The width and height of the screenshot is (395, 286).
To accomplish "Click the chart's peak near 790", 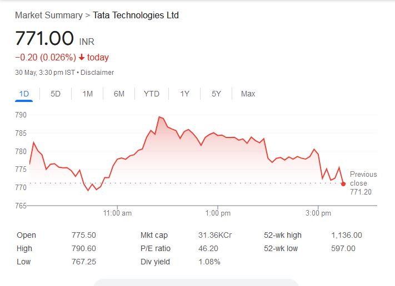I will (x=159, y=117).
